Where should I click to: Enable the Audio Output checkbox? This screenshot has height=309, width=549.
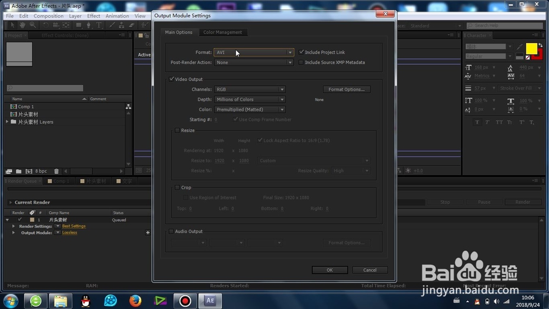coord(171,231)
